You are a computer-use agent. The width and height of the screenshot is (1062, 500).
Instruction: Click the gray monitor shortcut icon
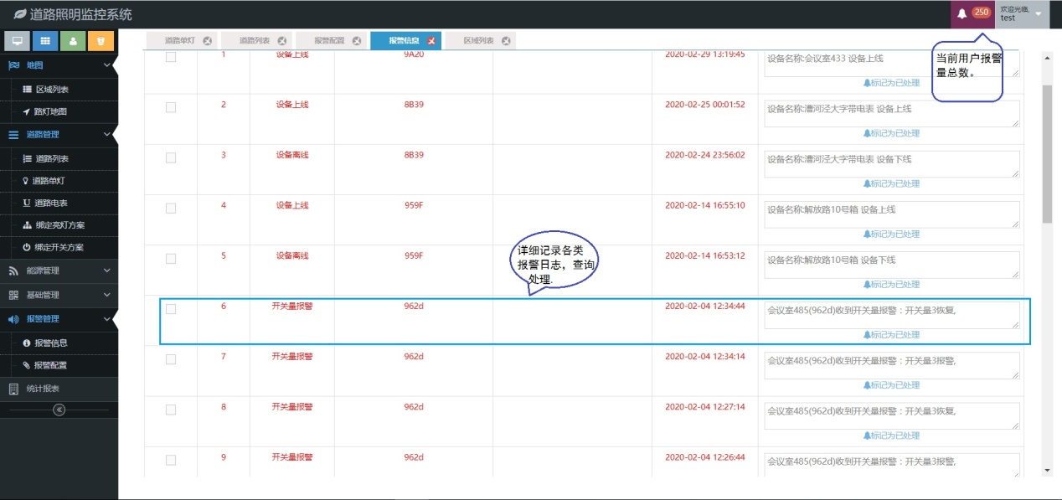[x=17, y=40]
